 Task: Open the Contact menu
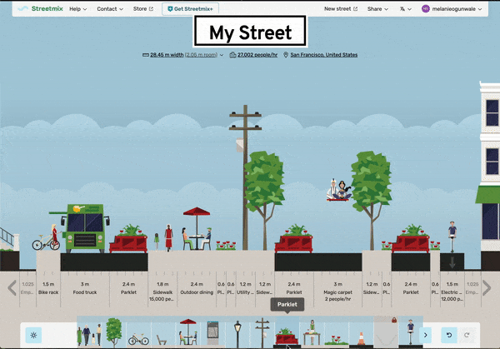(x=110, y=9)
